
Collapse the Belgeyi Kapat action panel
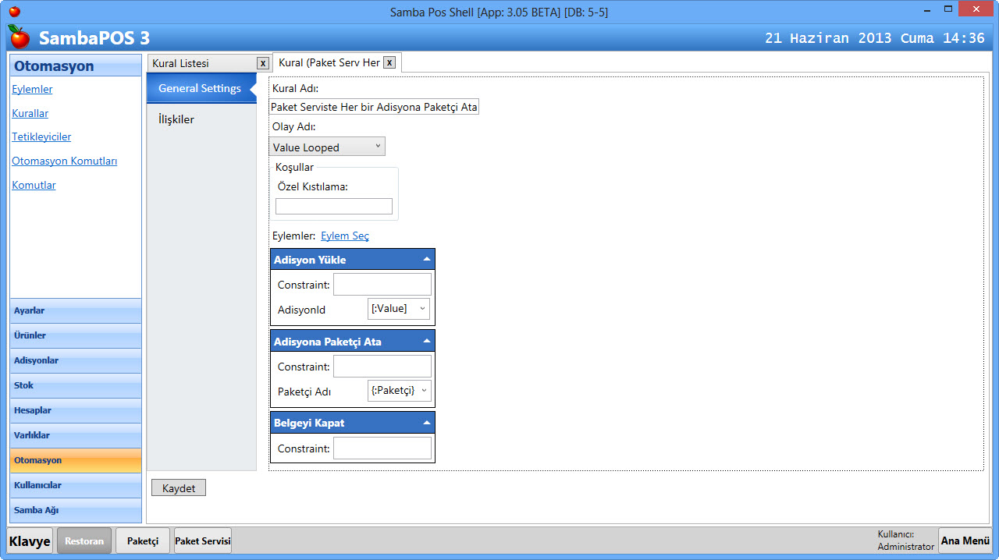click(426, 423)
